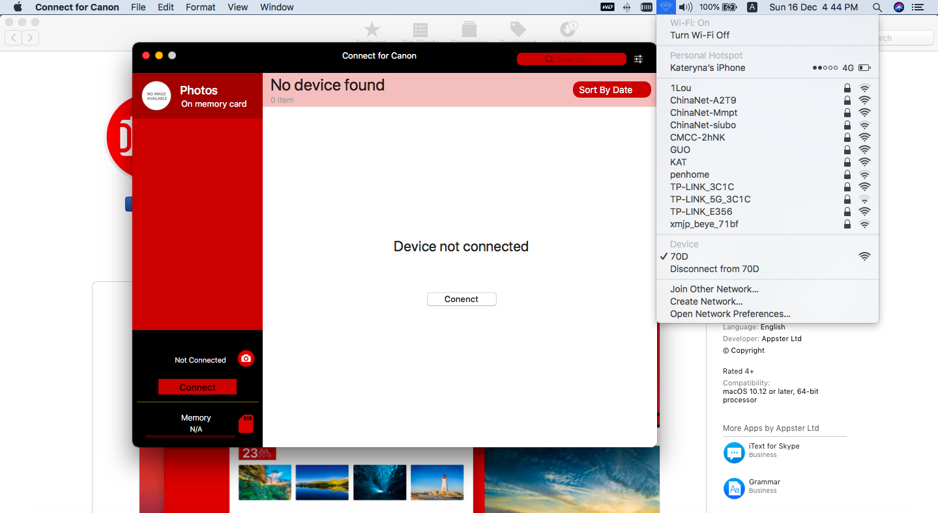Click the Featured star icon in App Store toolbar
Viewport: 938px width, 513px height.
[372, 29]
